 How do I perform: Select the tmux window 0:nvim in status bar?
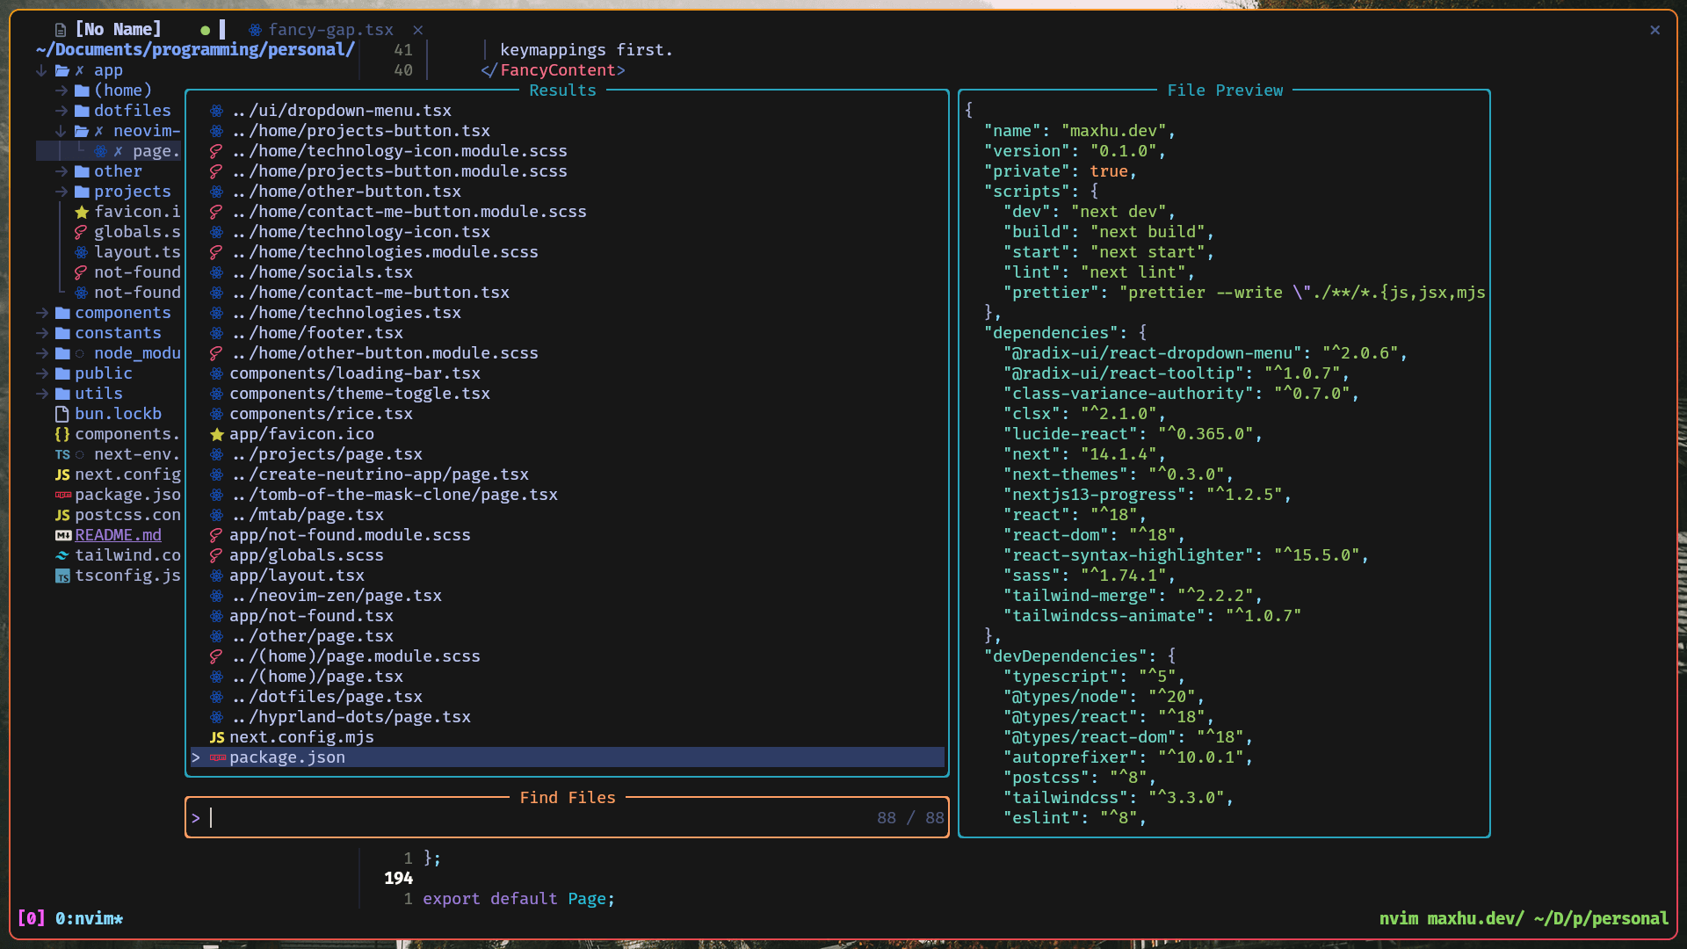[89, 918]
